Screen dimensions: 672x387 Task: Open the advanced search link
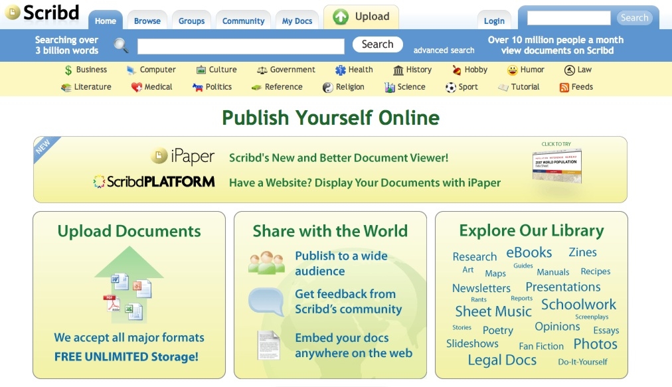pos(444,50)
